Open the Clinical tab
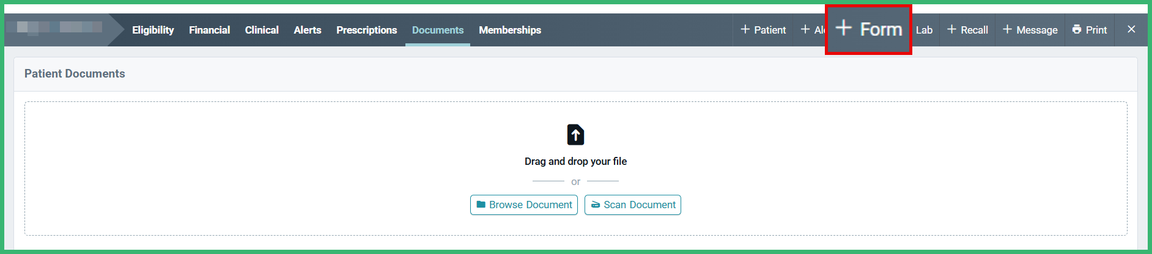Screen dimensions: 1152x254 tap(262, 30)
